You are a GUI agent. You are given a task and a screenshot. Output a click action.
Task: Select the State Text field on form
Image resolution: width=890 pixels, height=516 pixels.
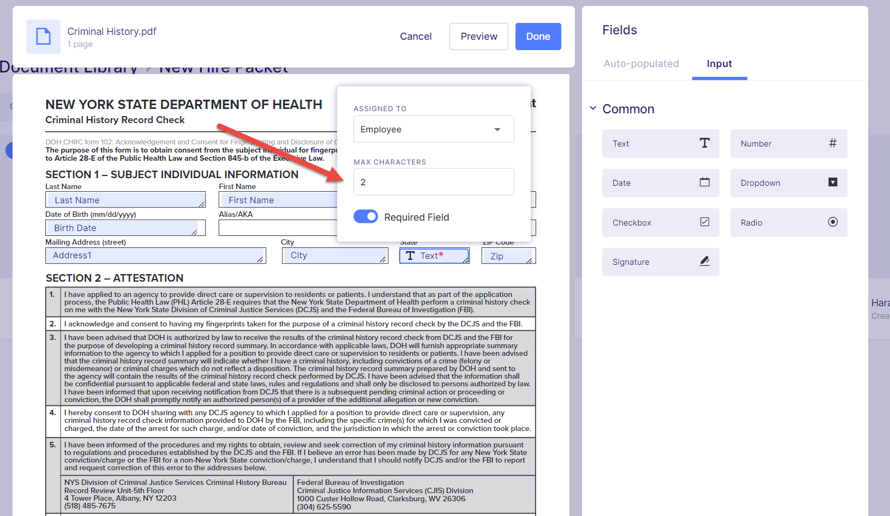coord(434,256)
